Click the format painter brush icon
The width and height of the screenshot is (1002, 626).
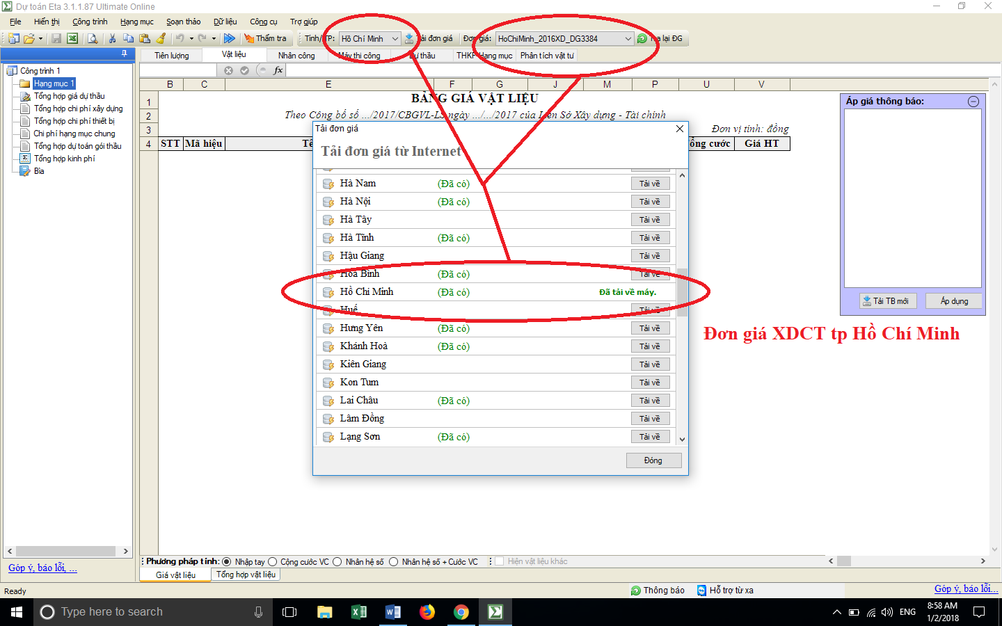(x=161, y=39)
